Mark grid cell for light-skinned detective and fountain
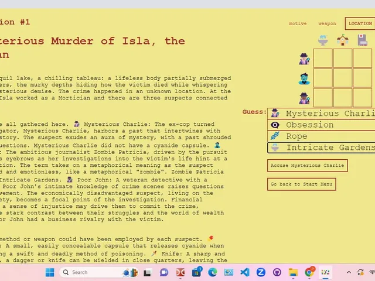The height and width of the screenshot is (281, 375). (323, 59)
